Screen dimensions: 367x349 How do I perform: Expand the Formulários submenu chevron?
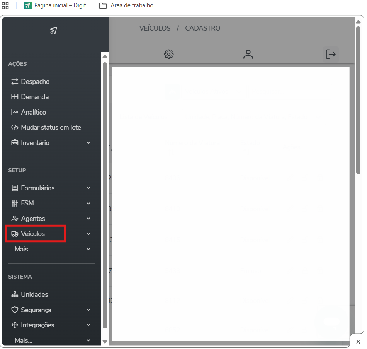[88, 188]
